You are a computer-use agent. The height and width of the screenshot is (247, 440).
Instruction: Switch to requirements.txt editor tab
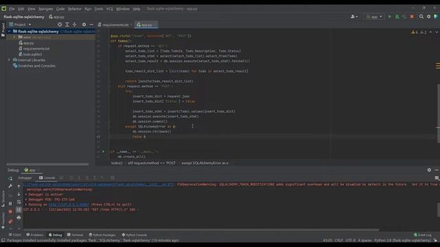[x=115, y=25]
